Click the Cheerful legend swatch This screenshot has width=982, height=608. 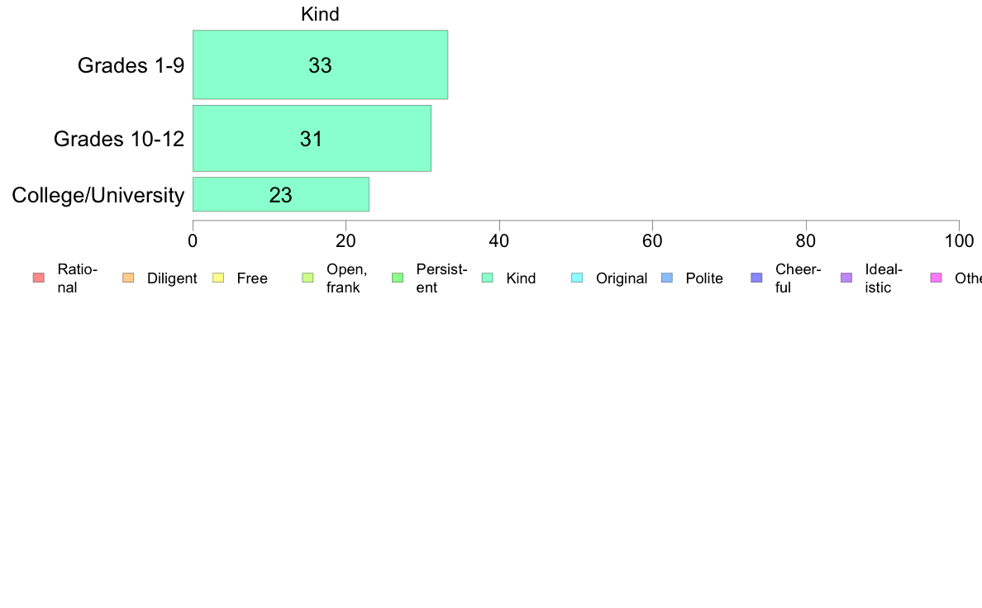[x=756, y=278]
